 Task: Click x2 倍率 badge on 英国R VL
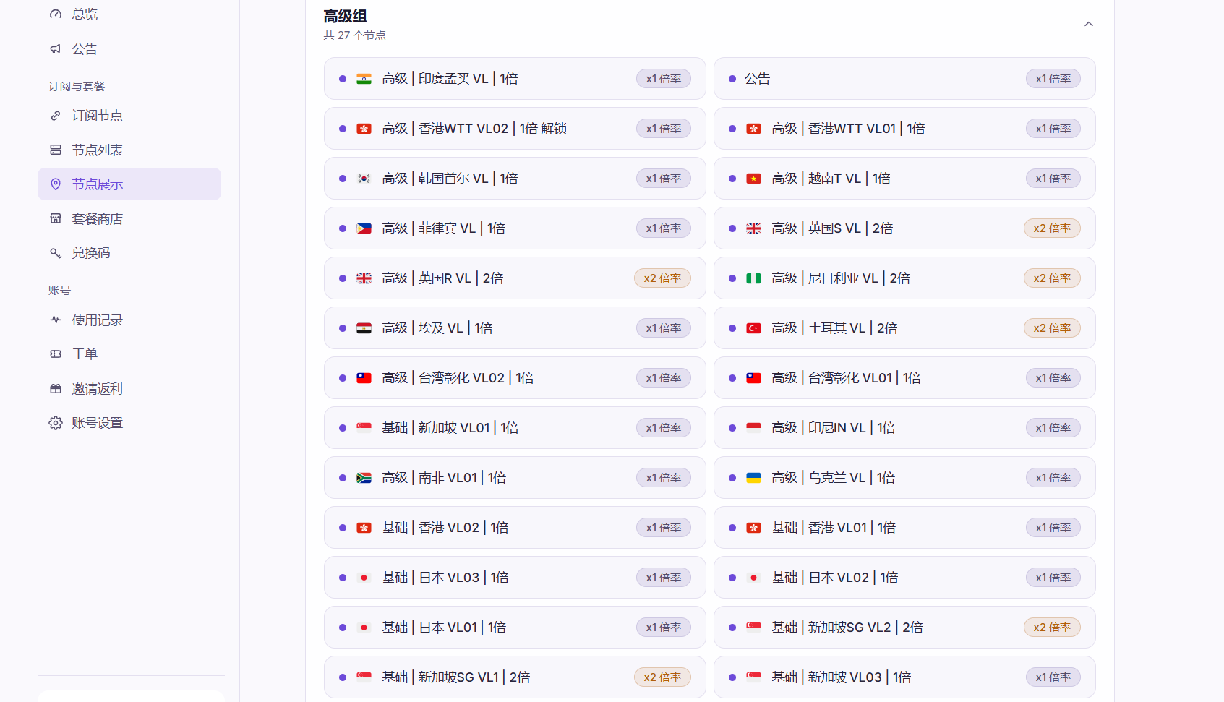pyautogui.click(x=662, y=278)
